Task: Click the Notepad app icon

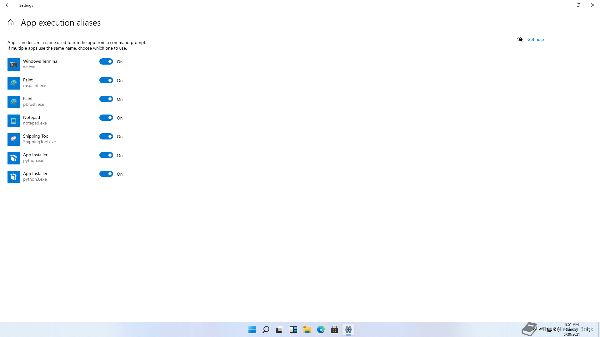Action: coord(14,121)
